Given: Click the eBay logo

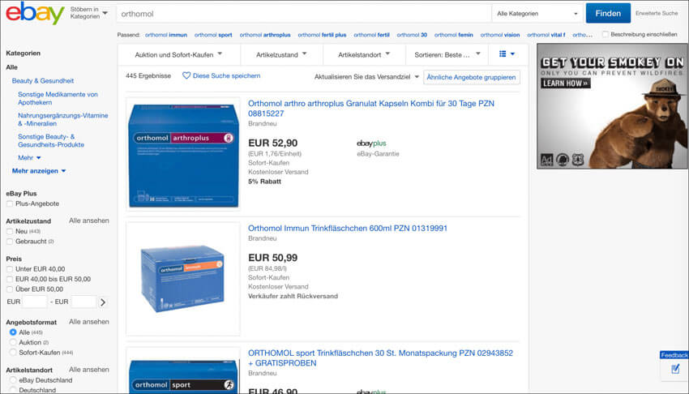Looking at the screenshot, I should tap(35, 13).
